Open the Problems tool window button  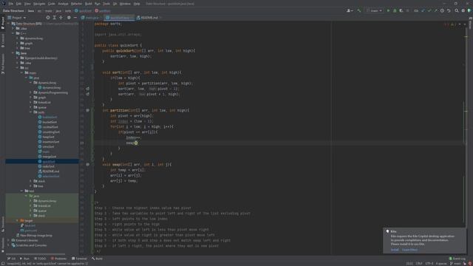pos(59,259)
